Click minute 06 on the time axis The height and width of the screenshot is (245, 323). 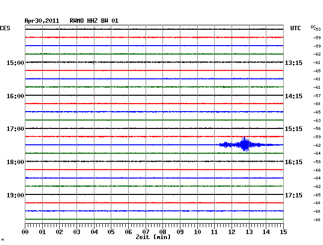pos(128,232)
